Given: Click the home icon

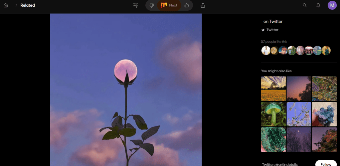Looking at the screenshot, I should click(6, 5).
